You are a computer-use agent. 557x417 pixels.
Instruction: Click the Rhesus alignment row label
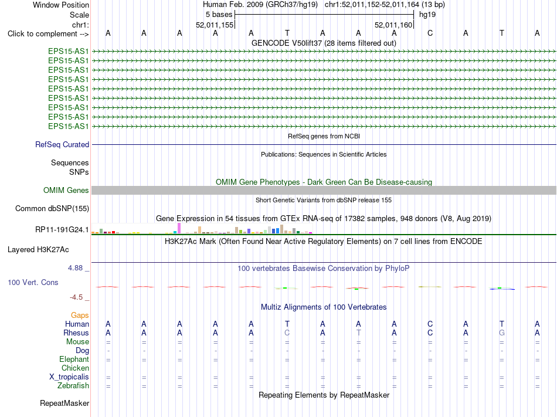pos(76,333)
